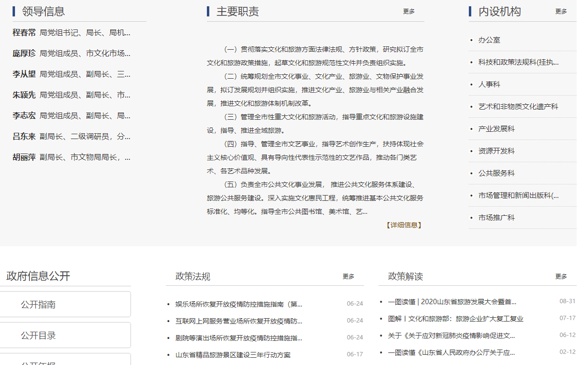Click 更多 for 政策法规 section
Image resolution: width=580 pixels, height=365 pixels.
[x=348, y=277]
